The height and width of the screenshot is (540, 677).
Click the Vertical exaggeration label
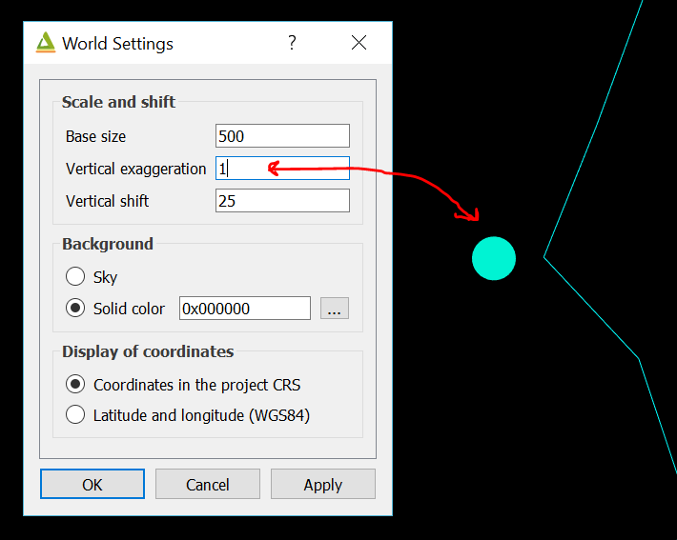(x=136, y=170)
